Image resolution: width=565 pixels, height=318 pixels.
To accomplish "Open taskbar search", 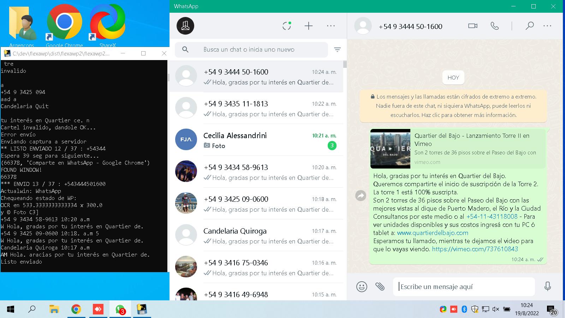I will [32, 310].
